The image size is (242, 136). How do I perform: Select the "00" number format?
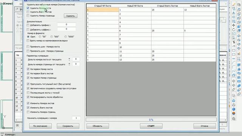coord(40,37)
